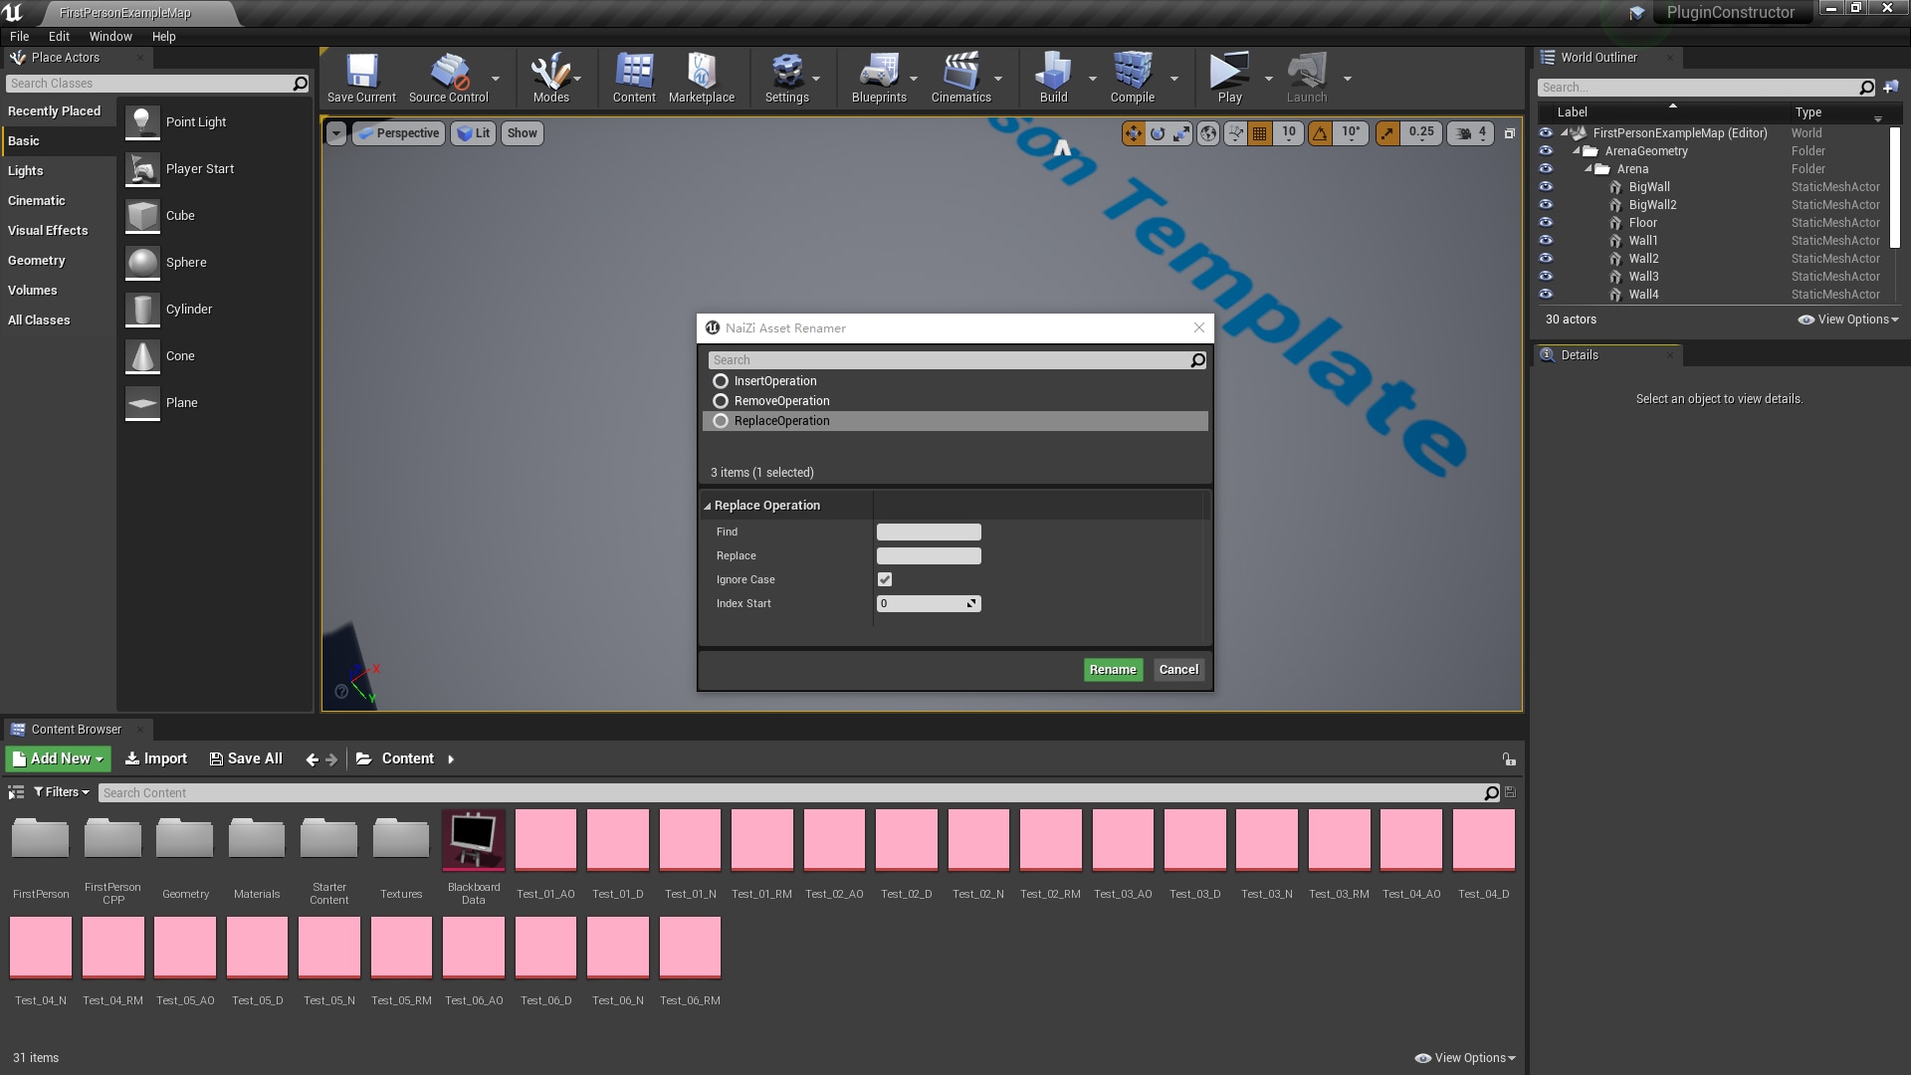This screenshot has height=1075, width=1911.
Task: Open the Window menu
Action: (110, 36)
